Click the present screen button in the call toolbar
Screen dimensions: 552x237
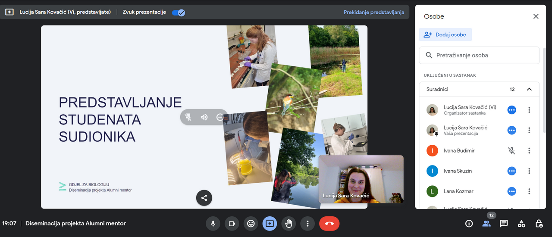[270, 224]
